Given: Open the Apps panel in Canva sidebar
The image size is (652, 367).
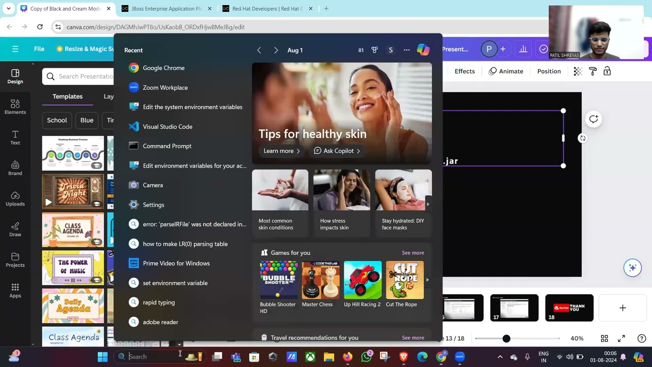Looking at the screenshot, I should [15, 291].
